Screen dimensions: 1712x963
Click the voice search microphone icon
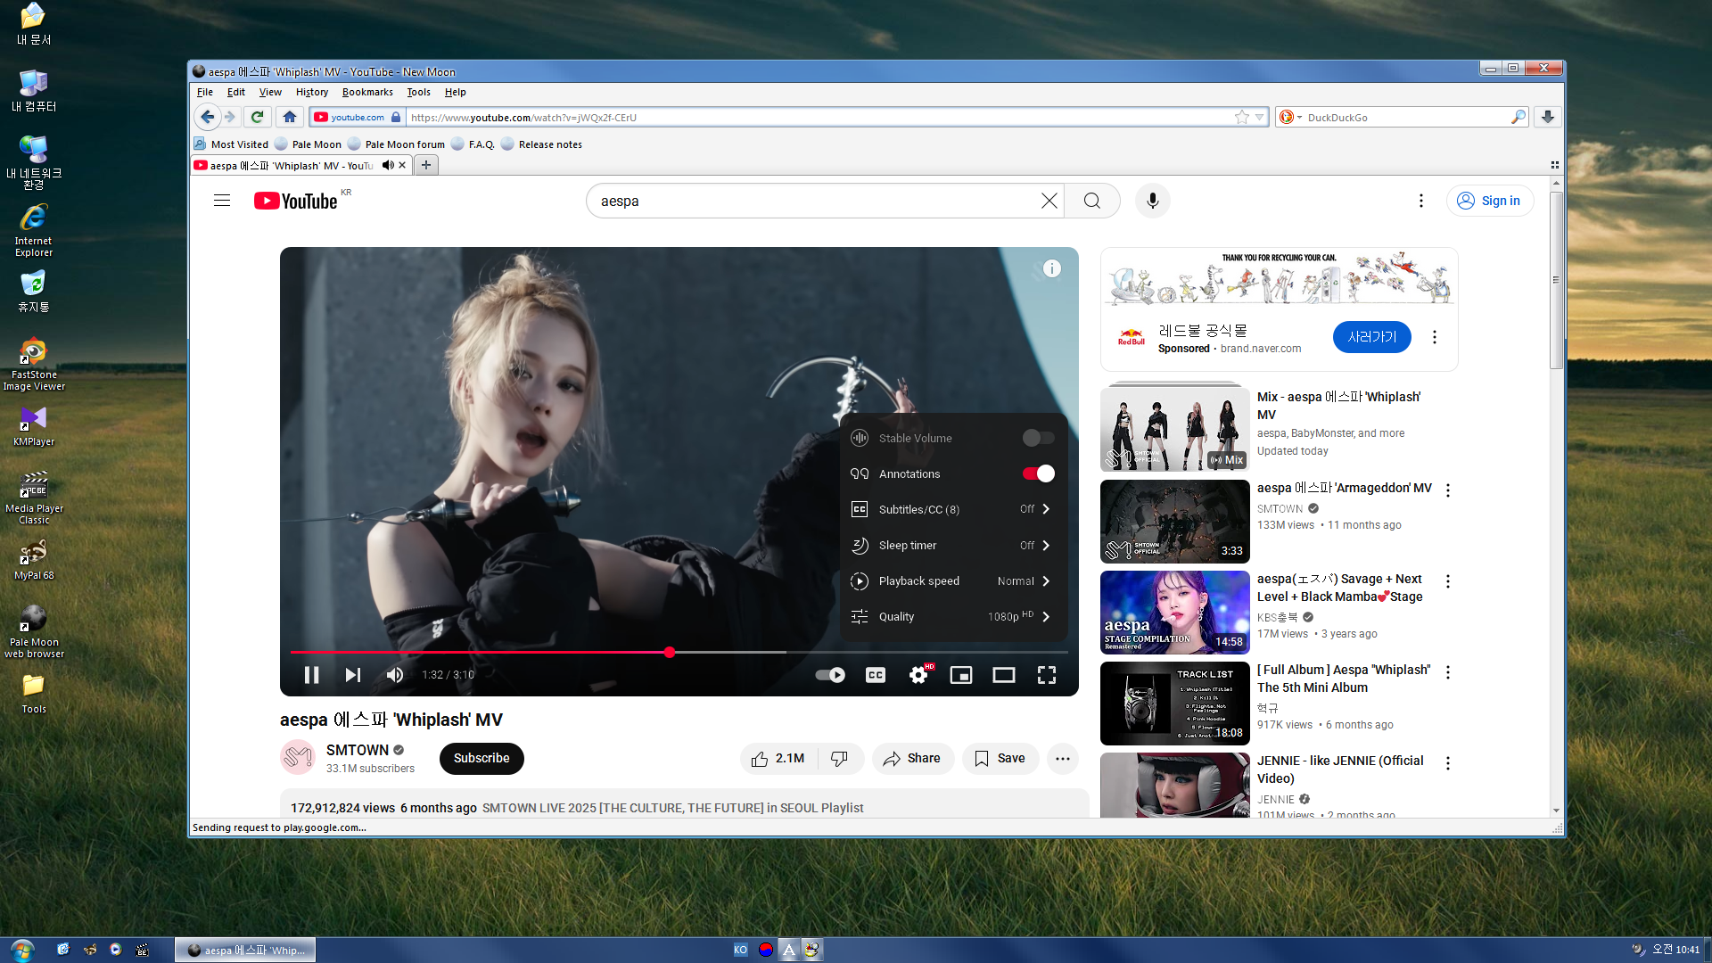click(1152, 201)
